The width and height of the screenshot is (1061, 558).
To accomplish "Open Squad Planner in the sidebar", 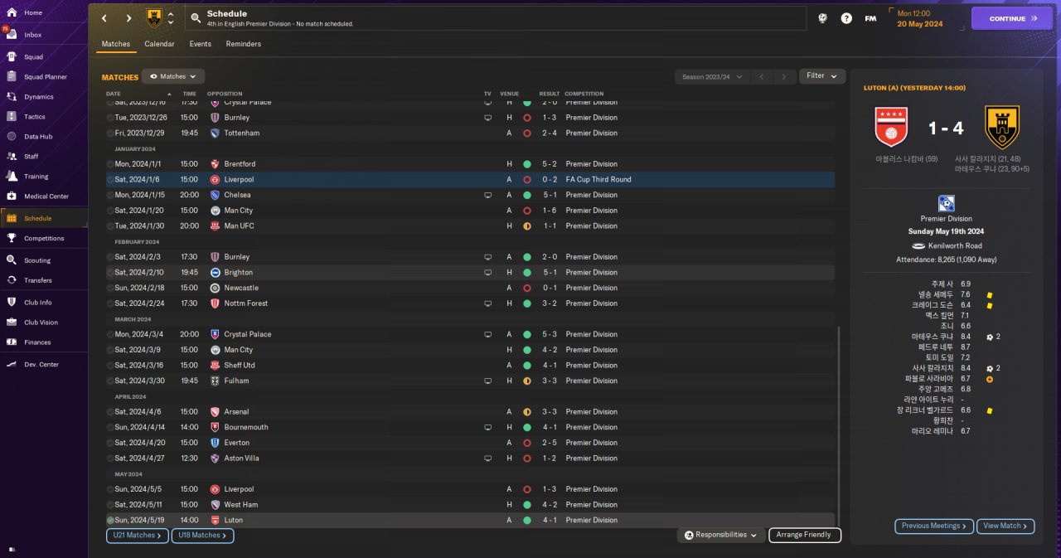I will 45,77.
